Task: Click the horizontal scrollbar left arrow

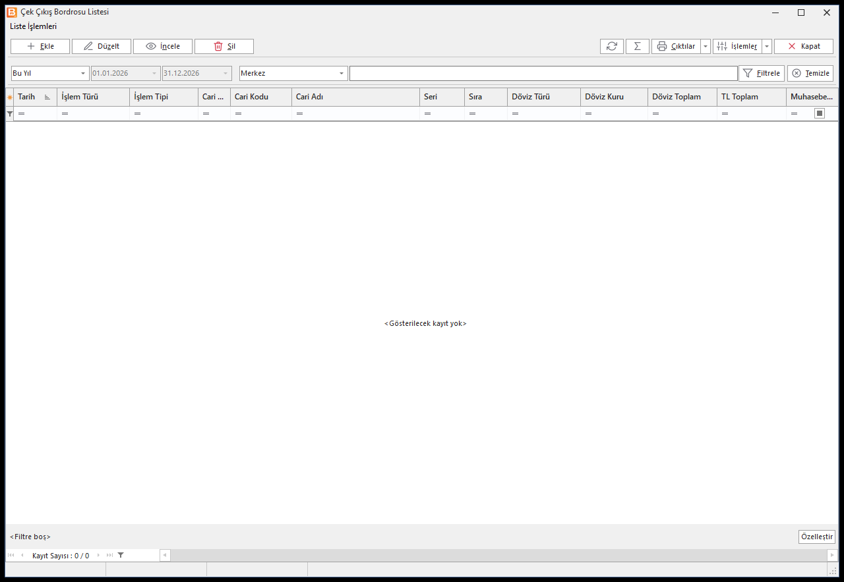Action: (165, 556)
